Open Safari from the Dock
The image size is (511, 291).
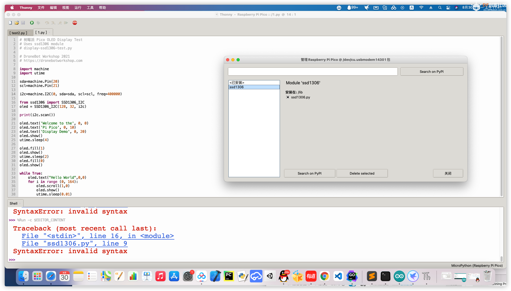tap(51, 276)
